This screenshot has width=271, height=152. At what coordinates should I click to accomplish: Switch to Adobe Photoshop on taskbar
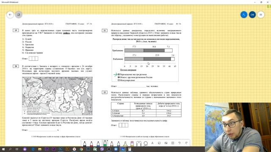61,149
